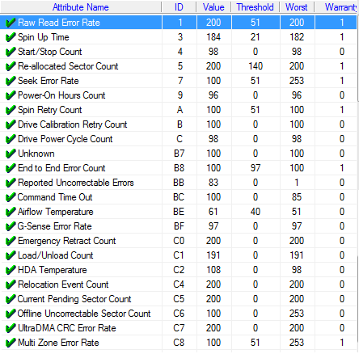Select the Relocation Event Count attribute name
Screen dimensions: 359x354
[63, 284]
